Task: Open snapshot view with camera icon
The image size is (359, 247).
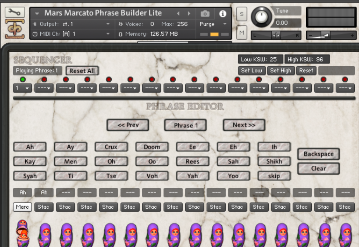Action: (x=205, y=14)
